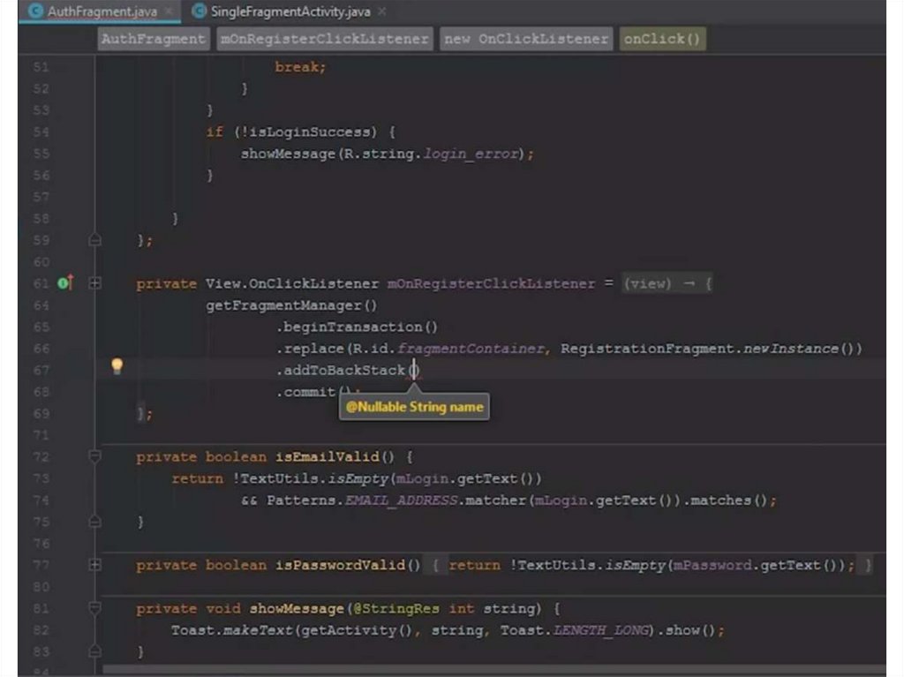Click the new OnClickListener breadcrumb
Image resolution: width=904 pixels, height=677 pixels.
pyautogui.click(x=526, y=39)
